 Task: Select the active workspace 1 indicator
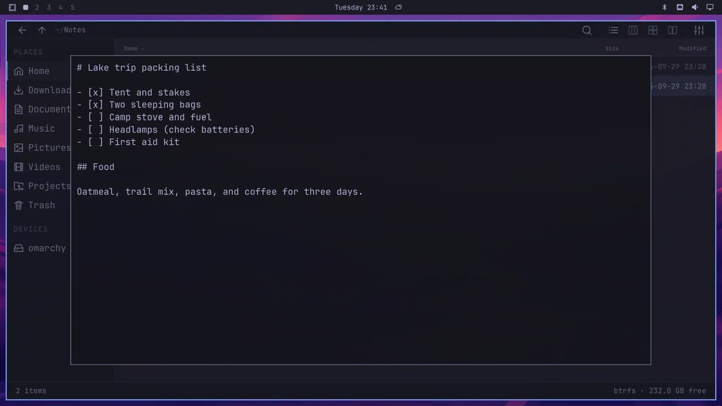point(25,7)
